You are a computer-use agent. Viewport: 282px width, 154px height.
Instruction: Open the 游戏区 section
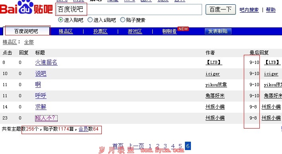coord(135,31)
